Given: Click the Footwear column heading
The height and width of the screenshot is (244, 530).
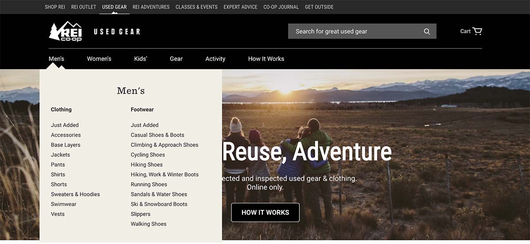Looking at the screenshot, I should pyautogui.click(x=142, y=109).
